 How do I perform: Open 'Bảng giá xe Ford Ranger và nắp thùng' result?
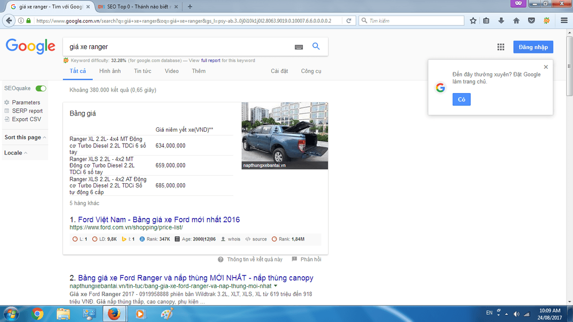click(x=196, y=278)
